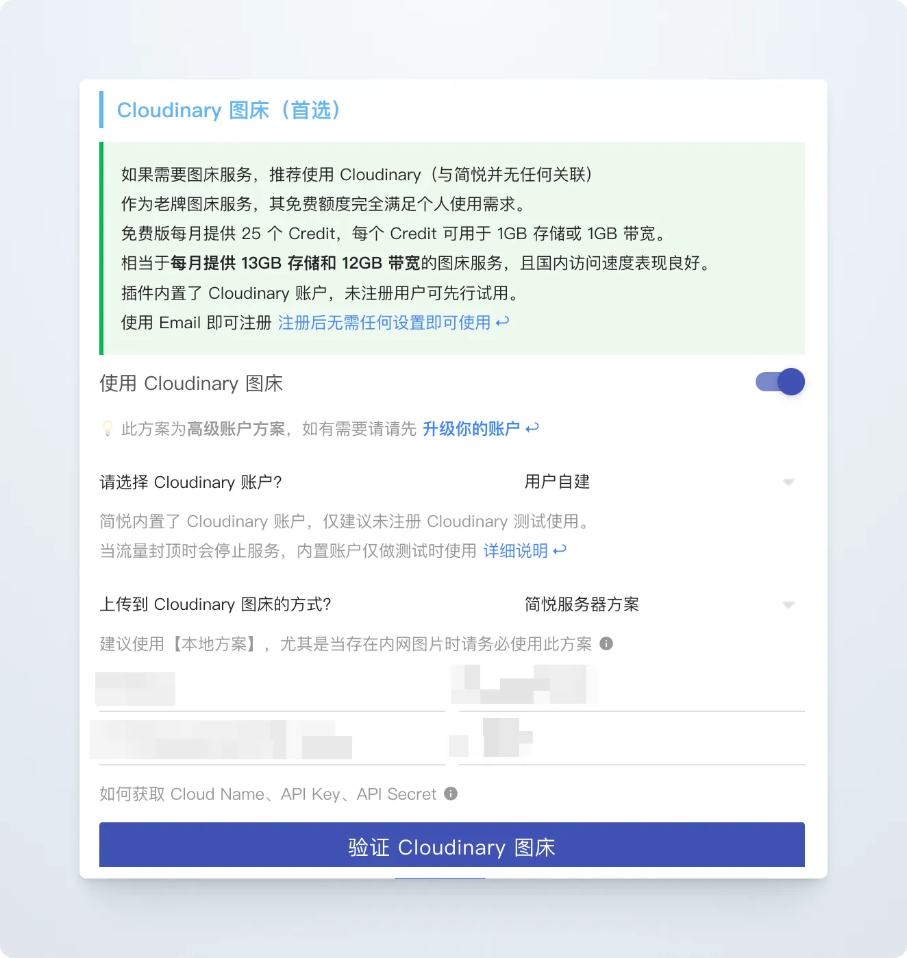Click the lightbulb icon before 此方案为高级账户方案
907x958 pixels.
[108, 429]
